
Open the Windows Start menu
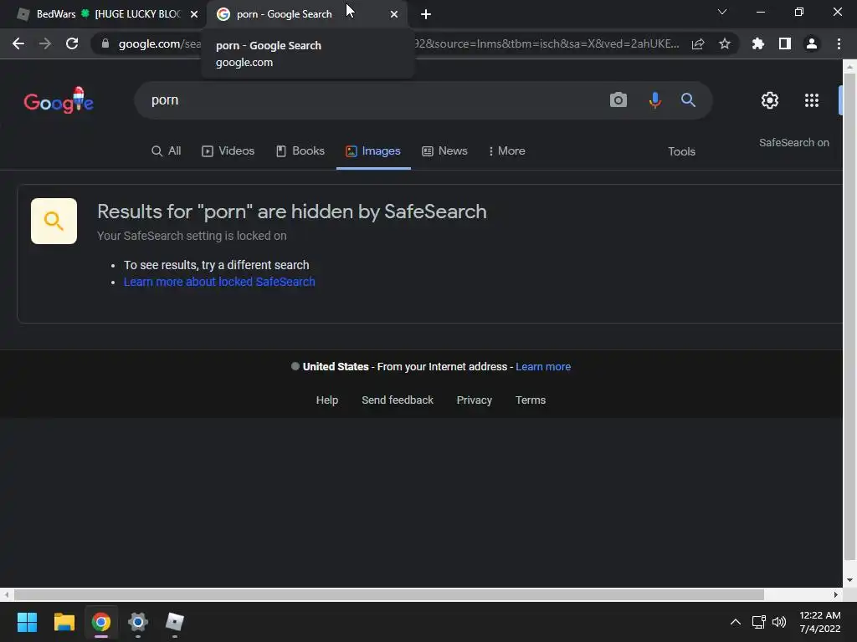tap(27, 622)
